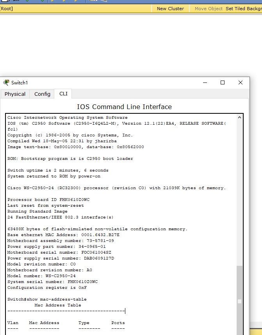Click the 'Base ethernet MAC Address' line
Screen dimensions: 262x335
pos(63,235)
